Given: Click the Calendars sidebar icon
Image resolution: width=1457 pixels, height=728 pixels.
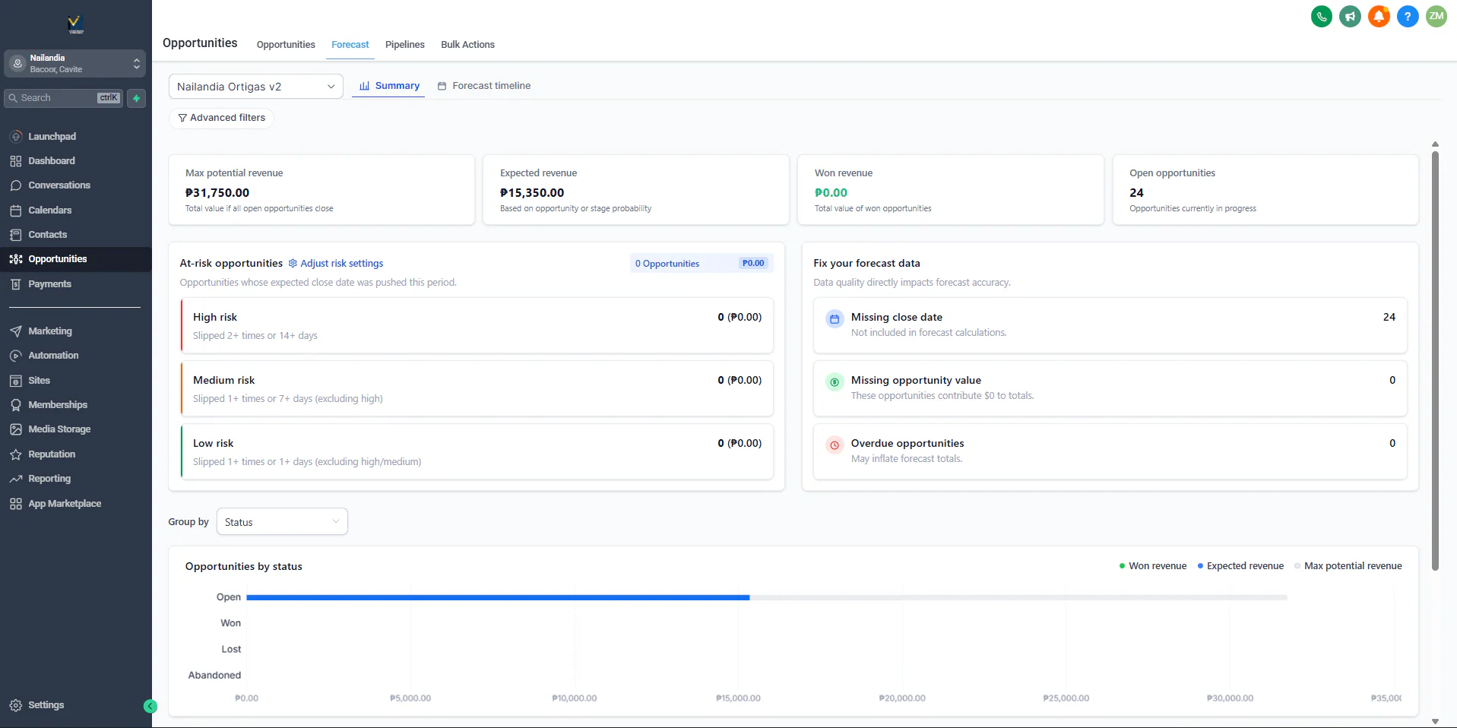Looking at the screenshot, I should pos(16,210).
